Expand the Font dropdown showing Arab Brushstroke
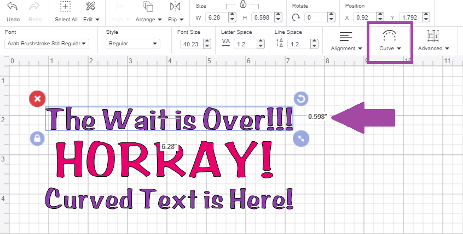The width and height of the screenshot is (463, 234). coord(47,44)
